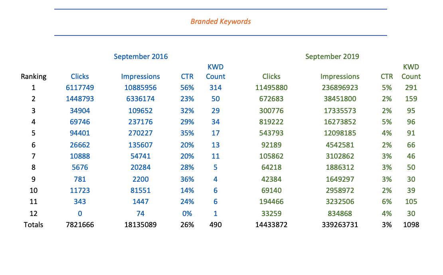This screenshot has width=443, height=275.
Task: Select KWD count cell 159
Action: 411,99
